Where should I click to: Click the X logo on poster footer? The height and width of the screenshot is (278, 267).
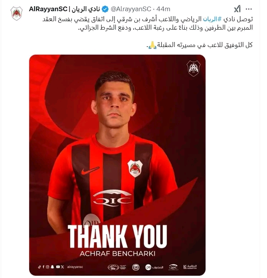click(62, 267)
